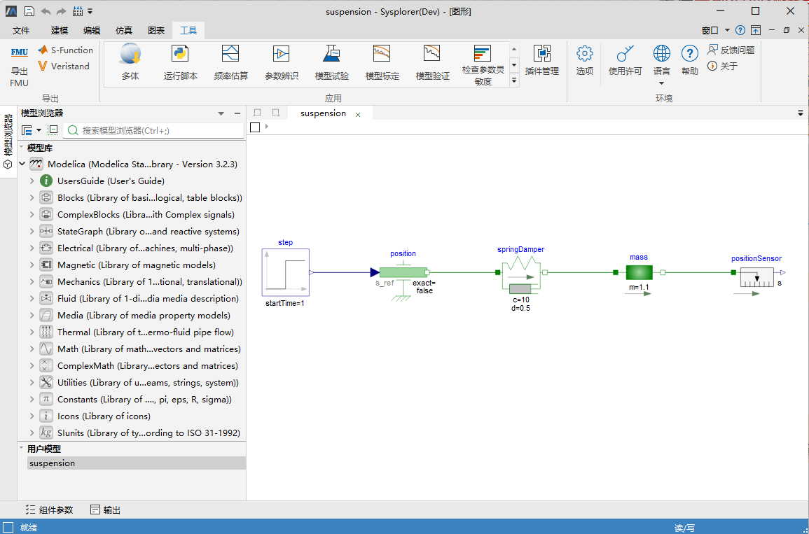The image size is (809, 534).
Task: Collapse the 模型库 section
Action: (22, 148)
